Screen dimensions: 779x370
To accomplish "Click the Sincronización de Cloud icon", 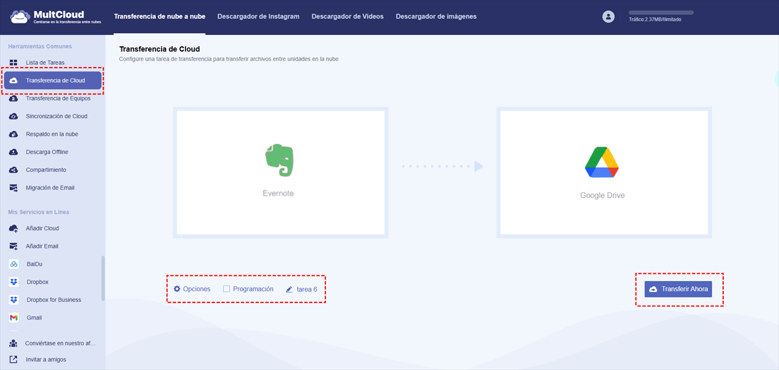I will pos(13,116).
